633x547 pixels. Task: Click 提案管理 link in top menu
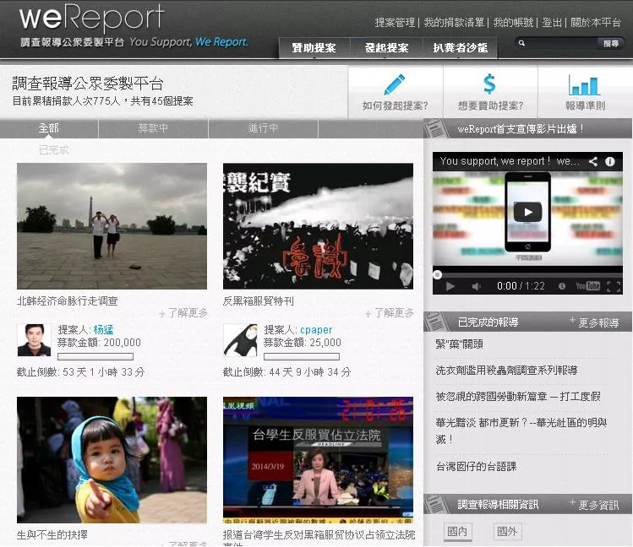tap(395, 23)
